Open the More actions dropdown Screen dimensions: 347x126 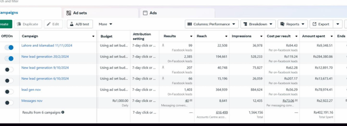click(x=105, y=24)
